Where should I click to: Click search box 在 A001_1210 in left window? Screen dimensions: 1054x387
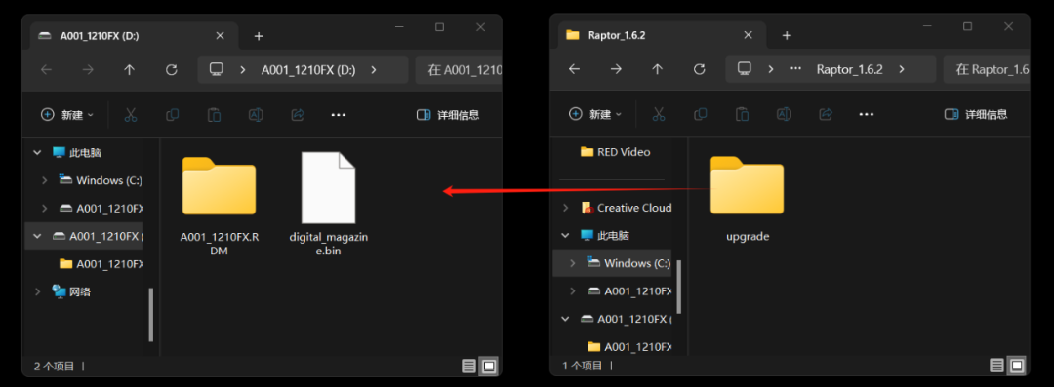pos(459,69)
